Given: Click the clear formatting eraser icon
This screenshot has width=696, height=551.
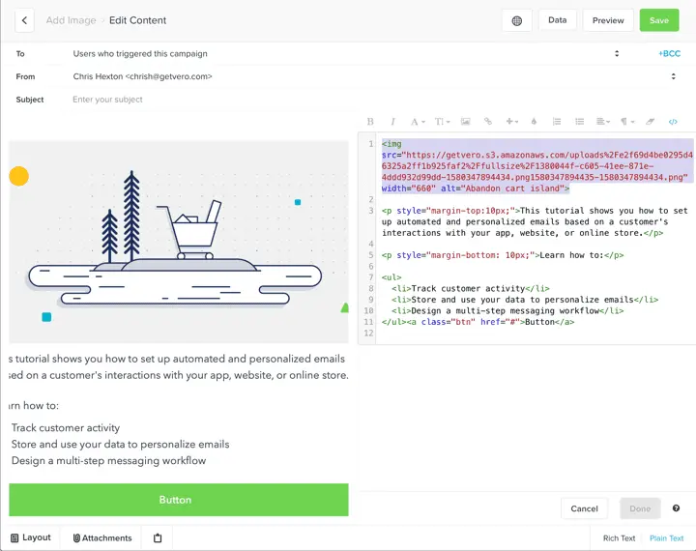Looking at the screenshot, I should 650,122.
